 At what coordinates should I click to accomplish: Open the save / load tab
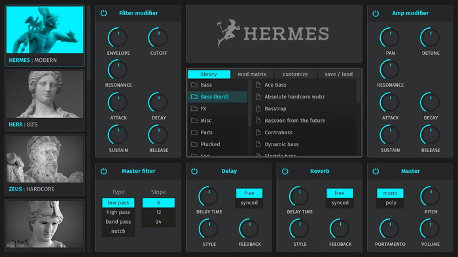(x=339, y=74)
